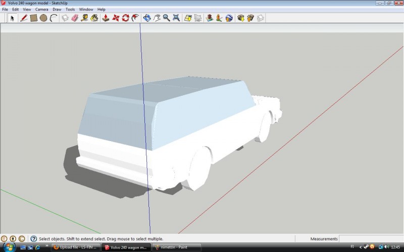Open the Edit menu

tap(16, 9)
